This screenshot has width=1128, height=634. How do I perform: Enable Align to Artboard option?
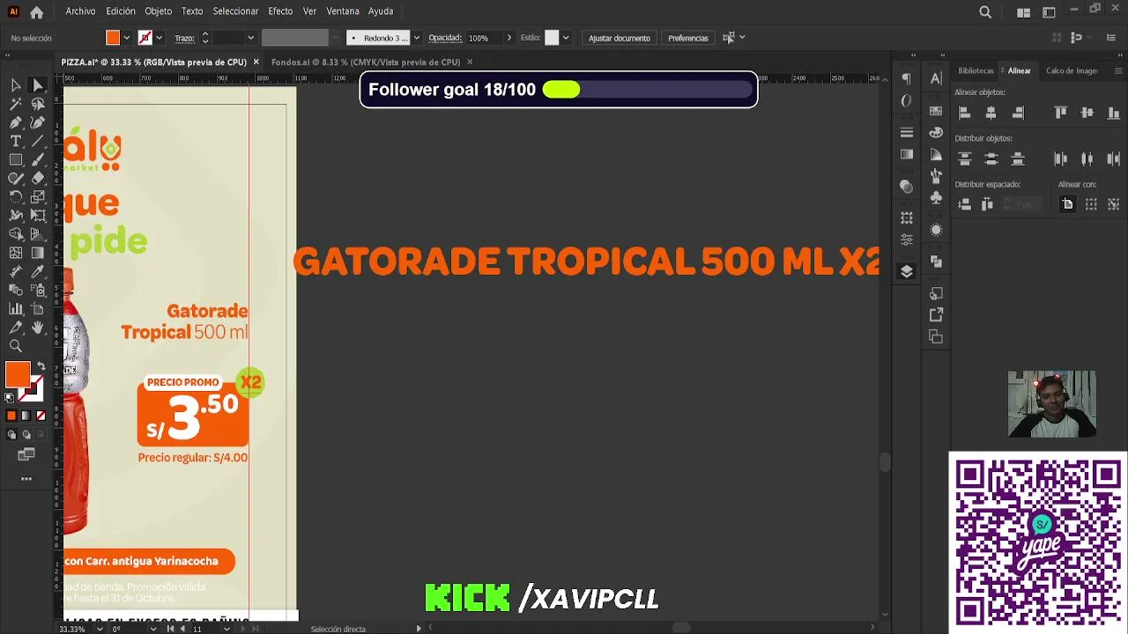coord(1067,204)
